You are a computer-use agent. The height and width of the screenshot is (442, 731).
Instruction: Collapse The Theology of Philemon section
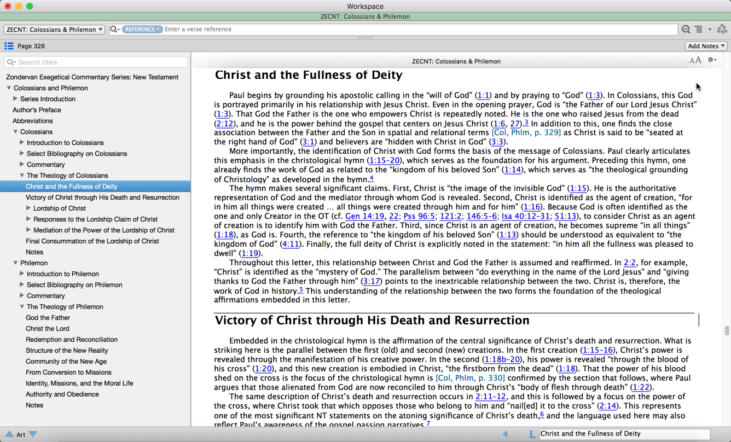(22, 307)
